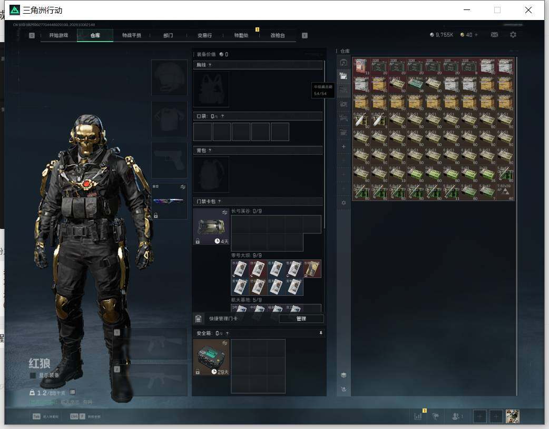Open the 特勤处 tab
The height and width of the screenshot is (429, 549).
[241, 35]
